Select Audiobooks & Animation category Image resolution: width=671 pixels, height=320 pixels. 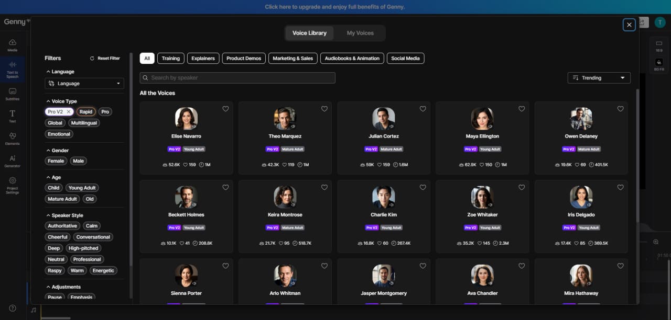[x=352, y=59]
